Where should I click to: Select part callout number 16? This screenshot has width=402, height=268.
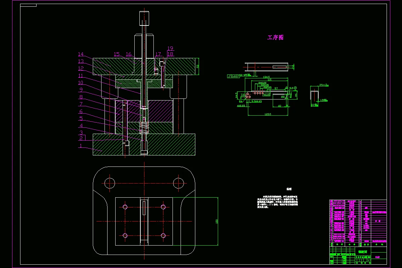(129, 54)
